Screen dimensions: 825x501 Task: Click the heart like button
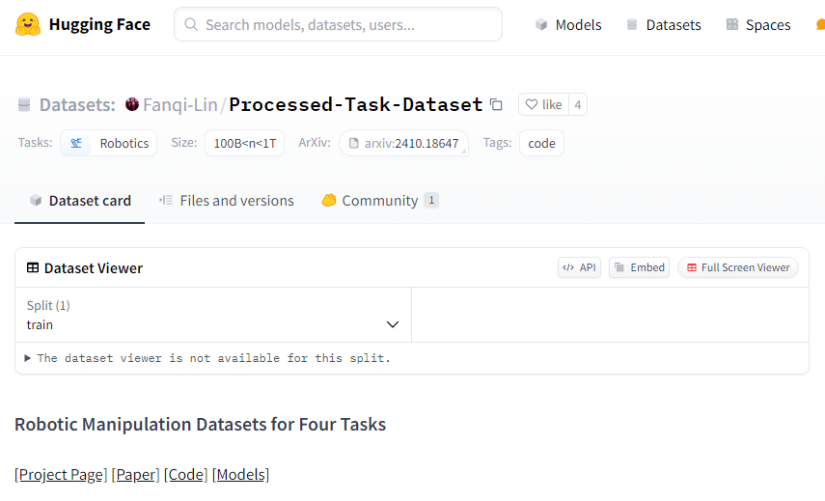(x=543, y=104)
